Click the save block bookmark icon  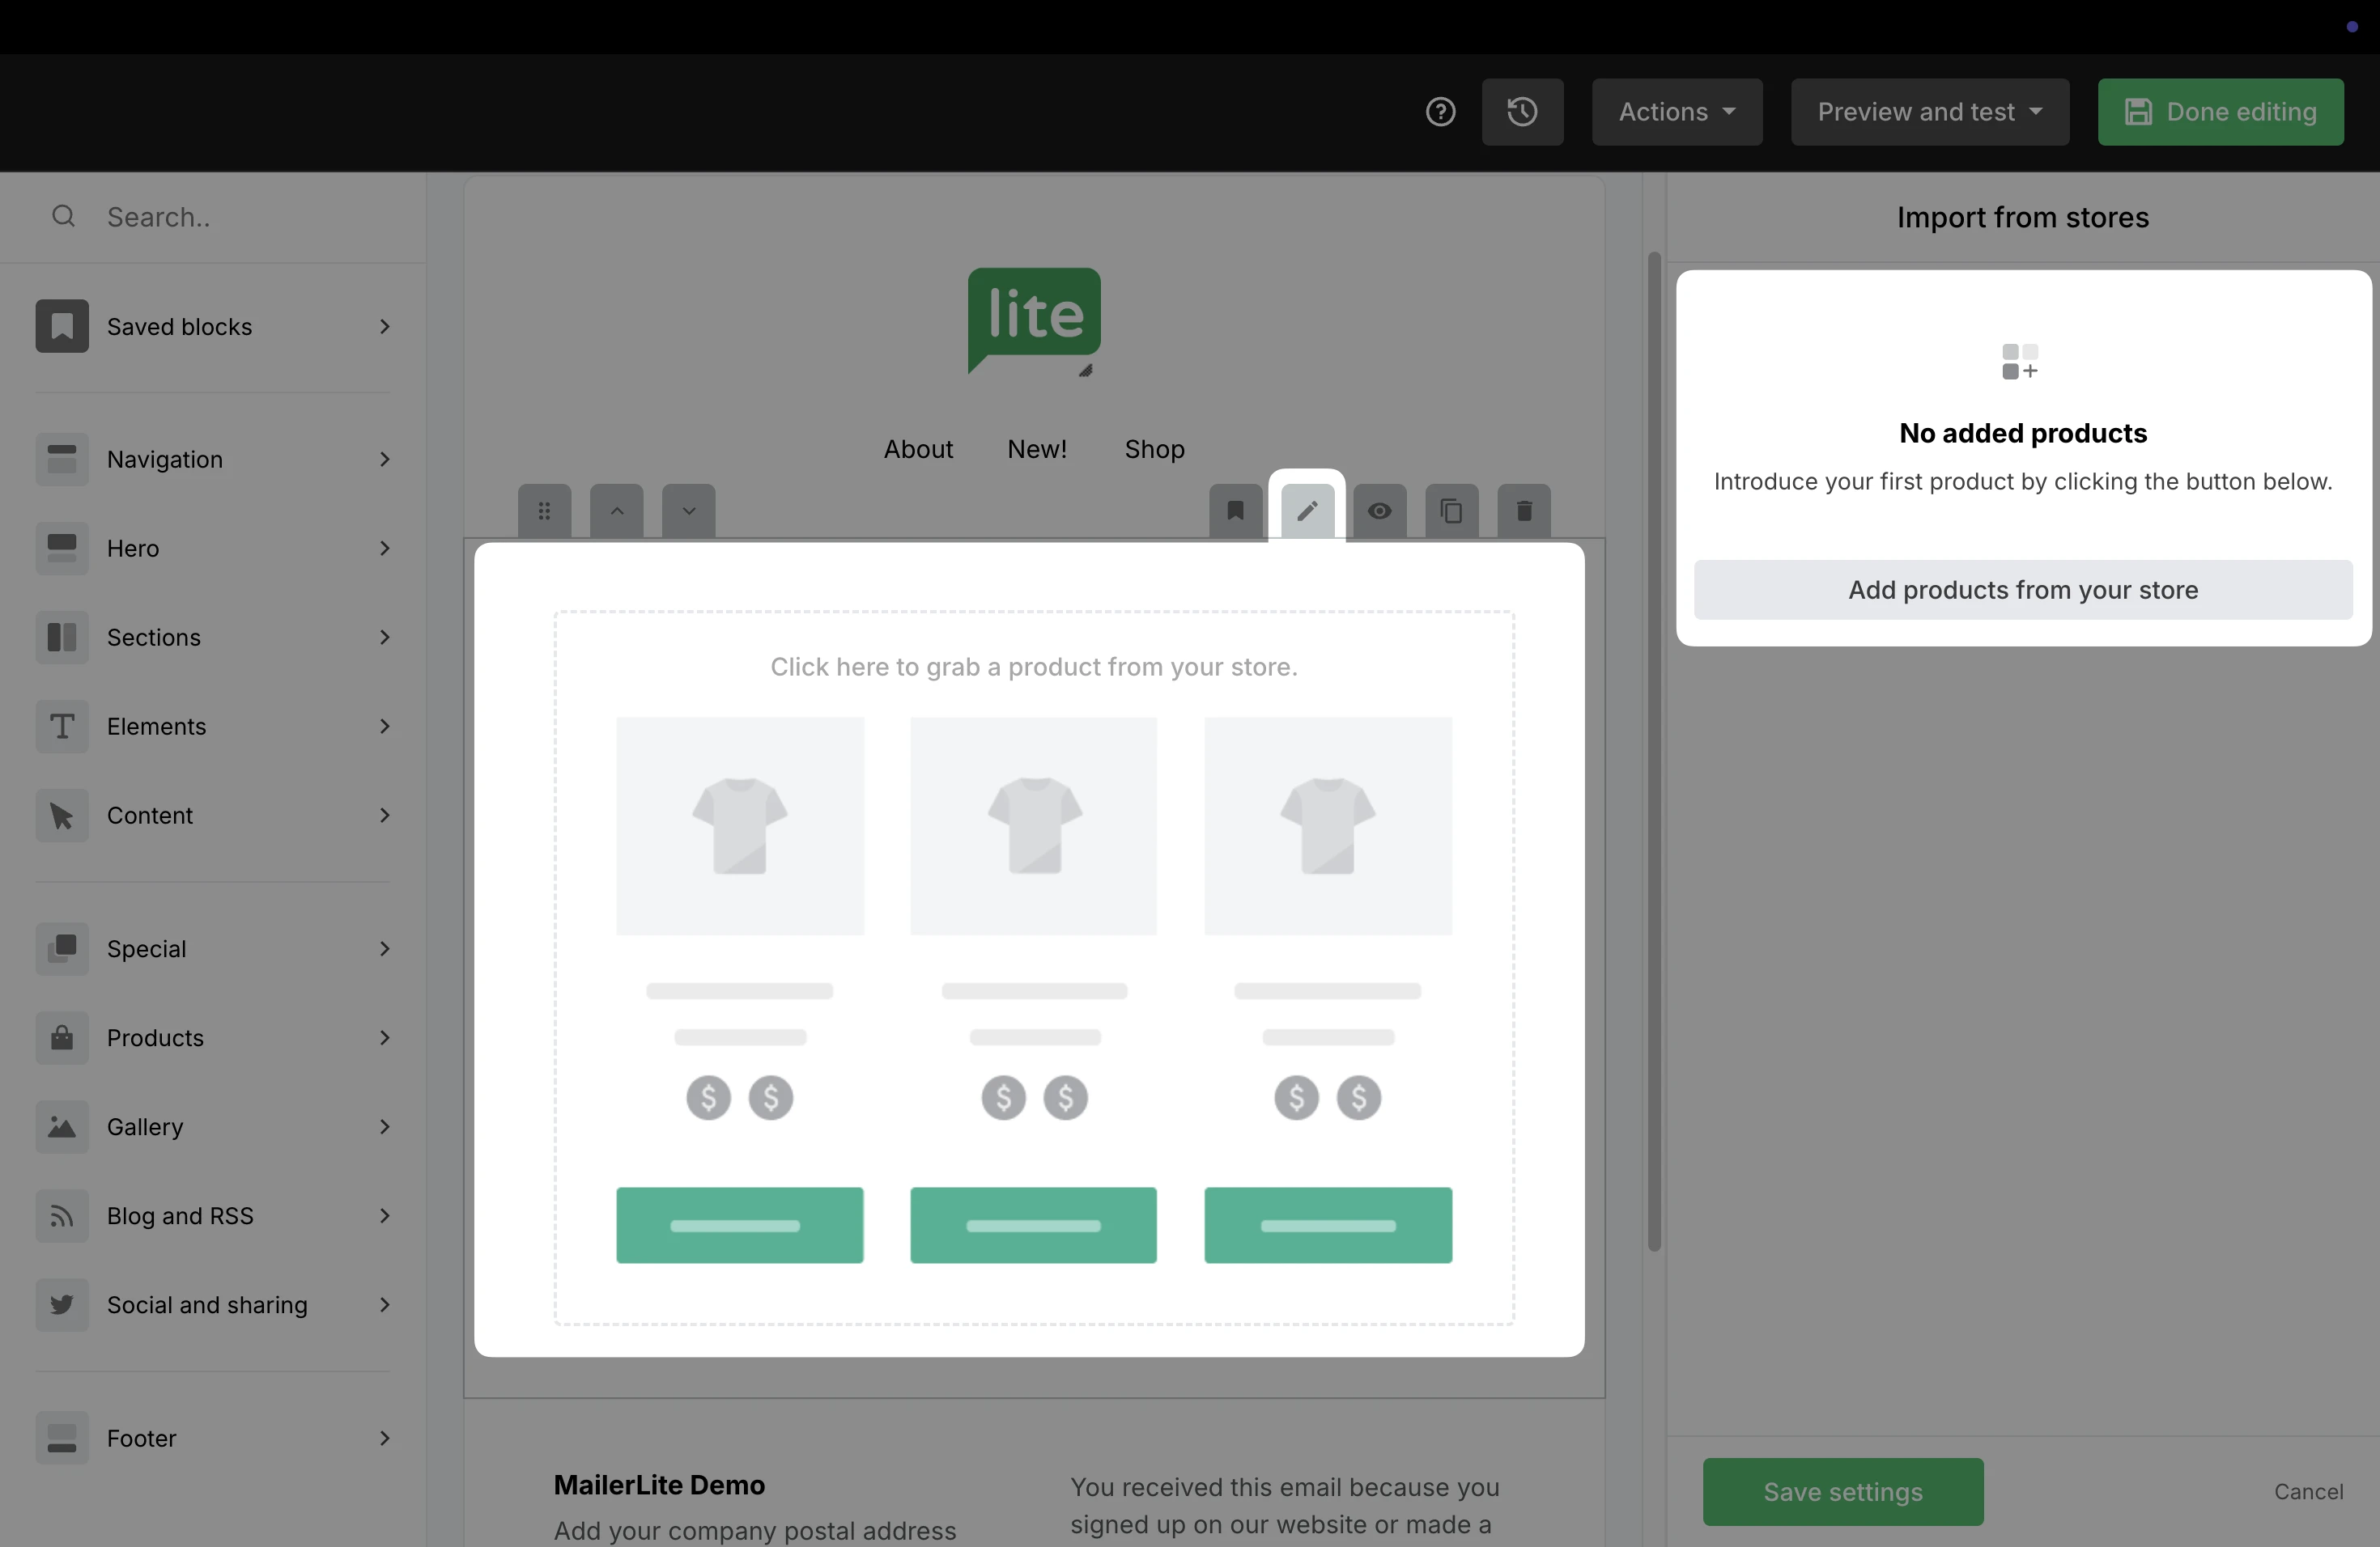(x=1235, y=511)
